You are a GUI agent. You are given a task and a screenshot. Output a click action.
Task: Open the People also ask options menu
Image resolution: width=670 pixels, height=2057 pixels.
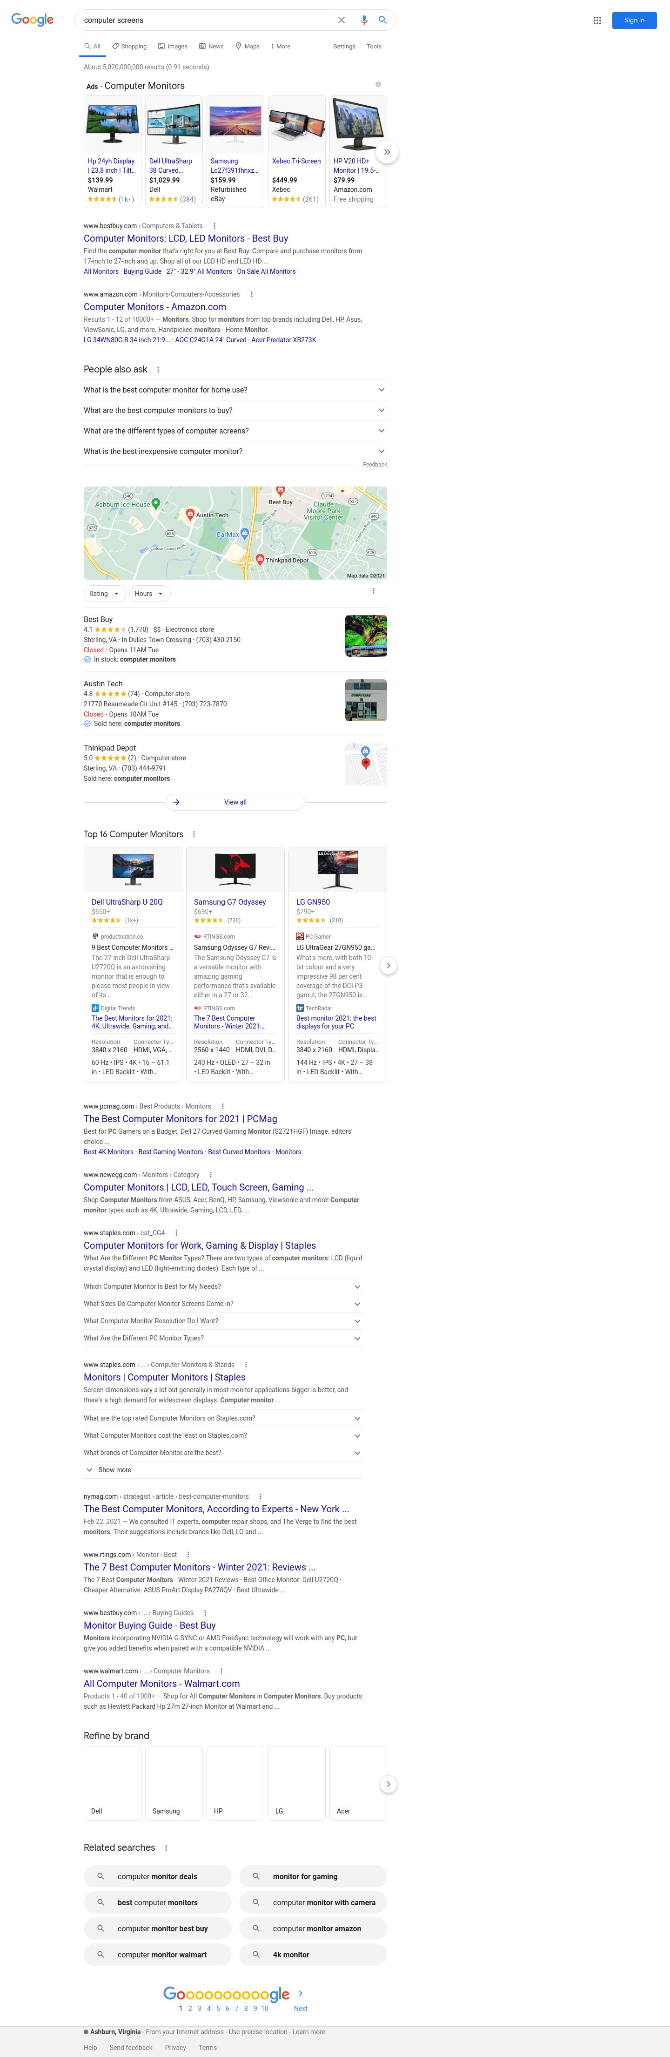158,370
